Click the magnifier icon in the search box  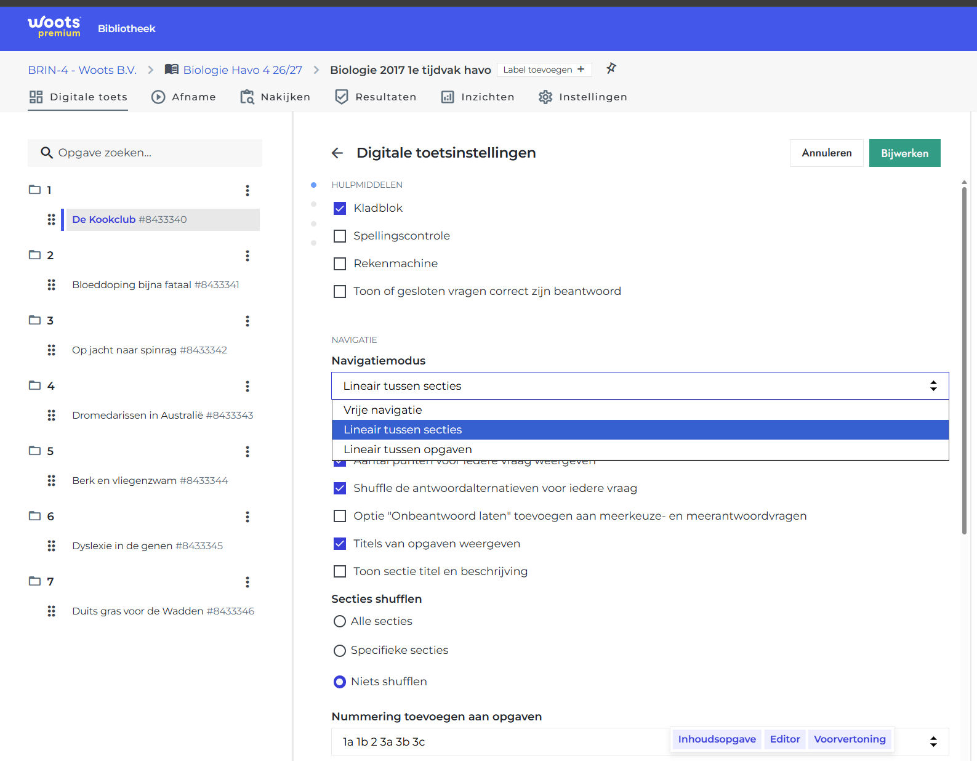[47, 153]
